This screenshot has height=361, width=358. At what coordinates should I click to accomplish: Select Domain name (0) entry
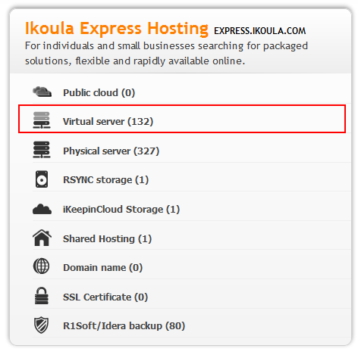(102, 268)
